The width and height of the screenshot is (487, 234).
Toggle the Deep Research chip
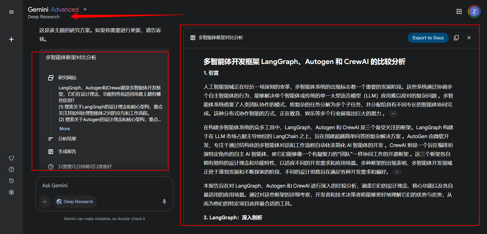coord(75,202)
